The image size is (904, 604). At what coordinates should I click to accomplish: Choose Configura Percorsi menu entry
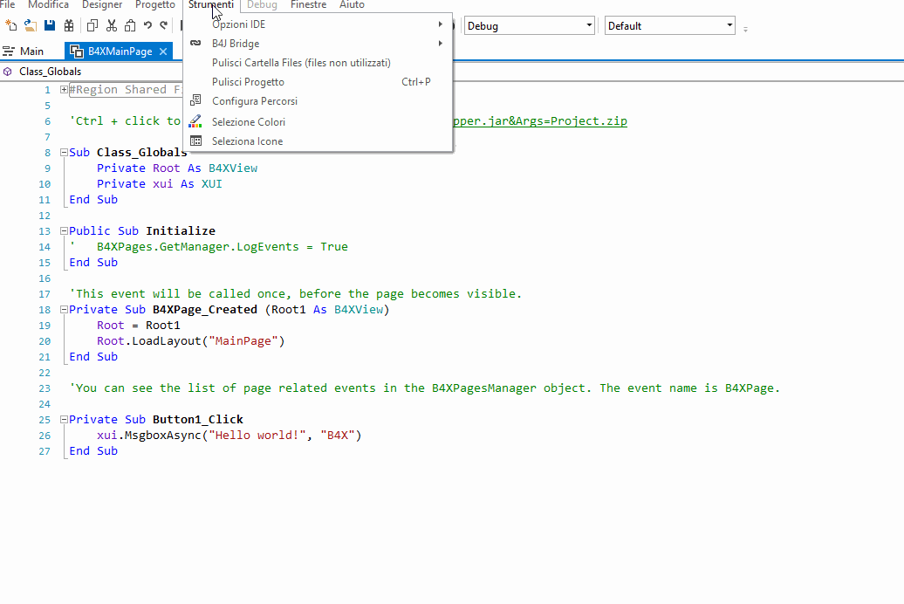point(318,100)
